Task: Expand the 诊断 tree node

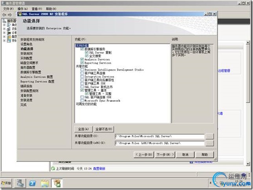Action: [x=4, y=33]
